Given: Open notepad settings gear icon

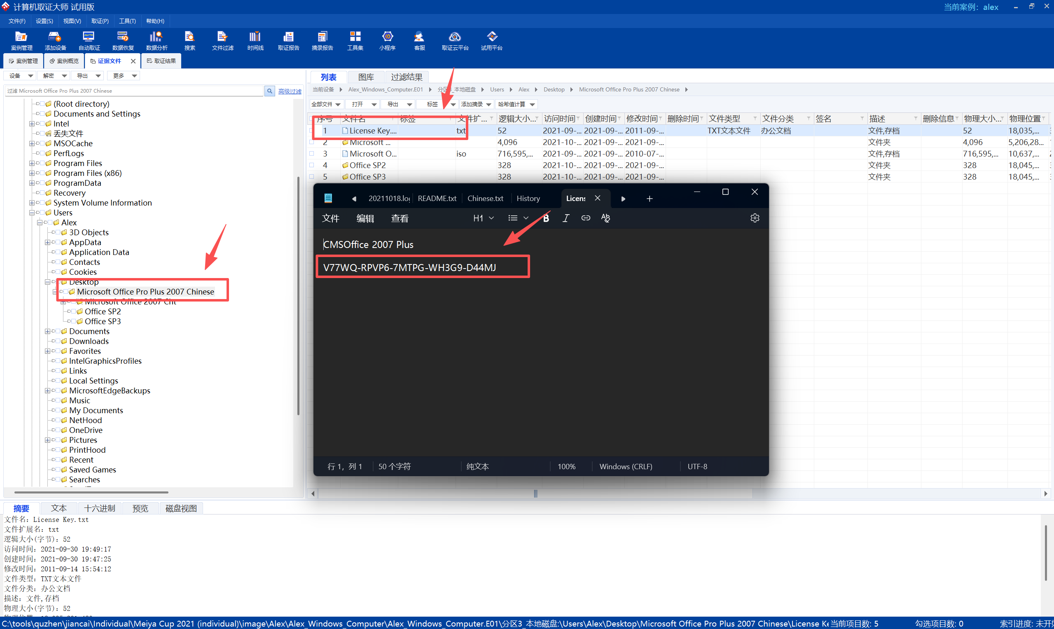Looking at the screenshot, I should coord(755,218).
